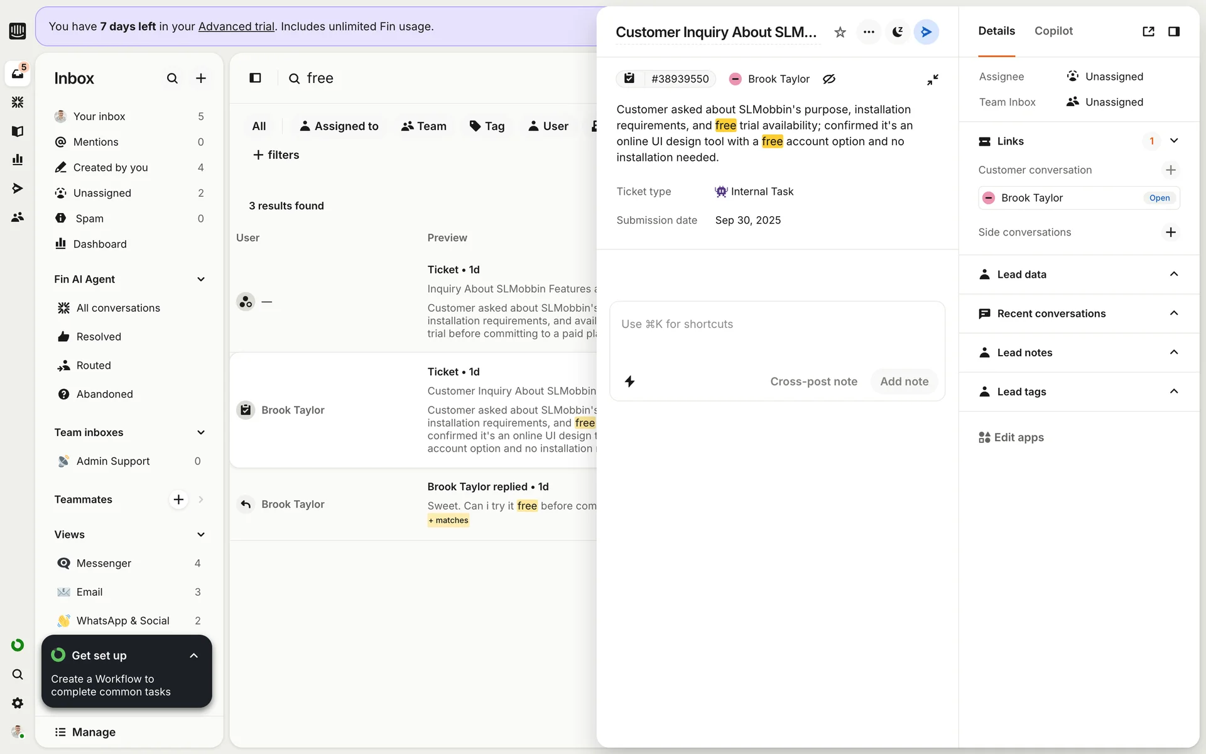Select the Assigned to filter tab

tap(339, 126)
